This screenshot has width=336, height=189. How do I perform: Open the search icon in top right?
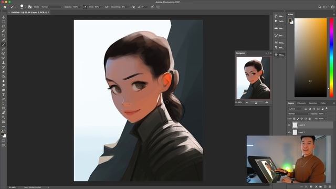(320, 7)
